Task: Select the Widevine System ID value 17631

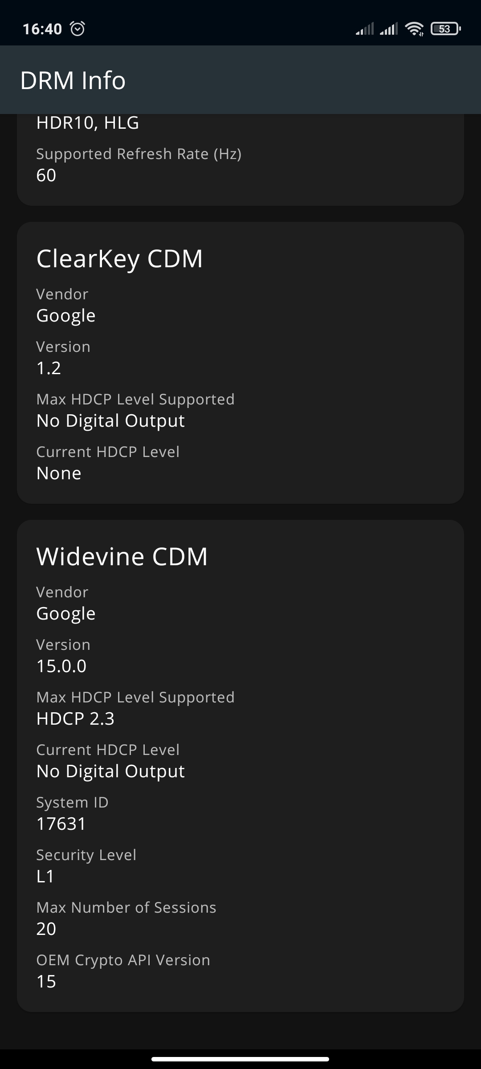Action: 61,824
